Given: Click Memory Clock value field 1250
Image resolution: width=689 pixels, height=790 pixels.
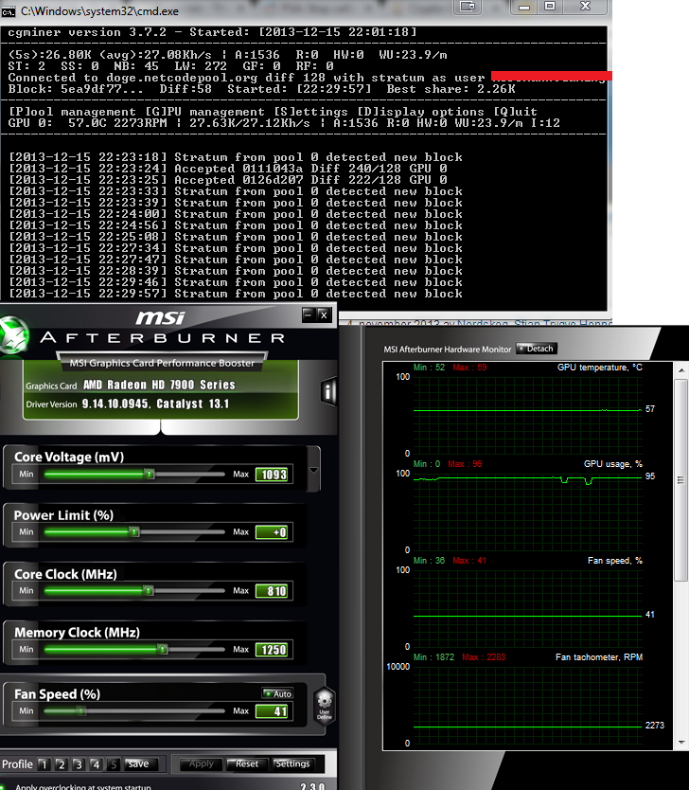Looking at the screenshot, I should click(272, 650).
